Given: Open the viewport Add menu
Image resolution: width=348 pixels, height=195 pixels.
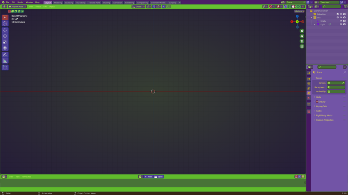Looking at the screenshot, I should 45,7.
